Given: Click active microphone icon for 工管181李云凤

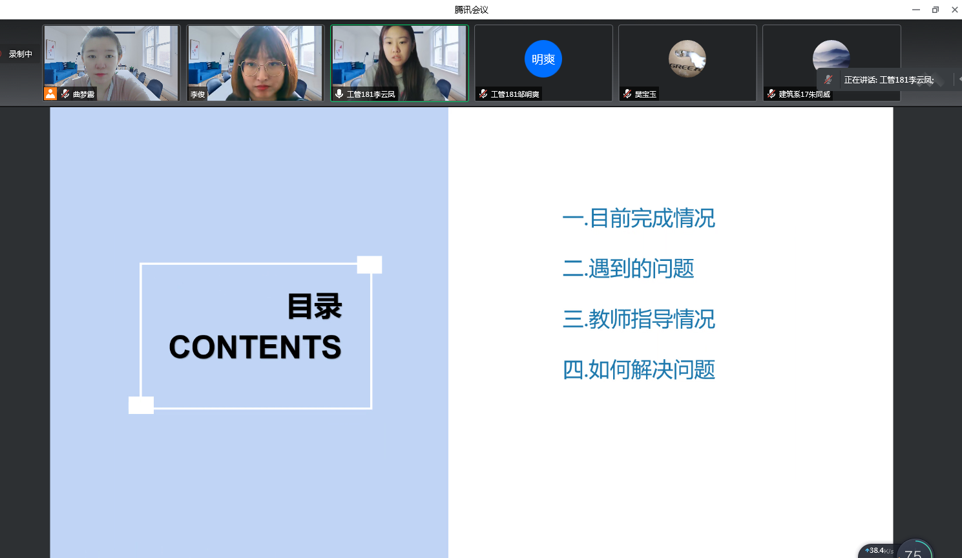Looking at the screenshot, I should click(339, 94).
